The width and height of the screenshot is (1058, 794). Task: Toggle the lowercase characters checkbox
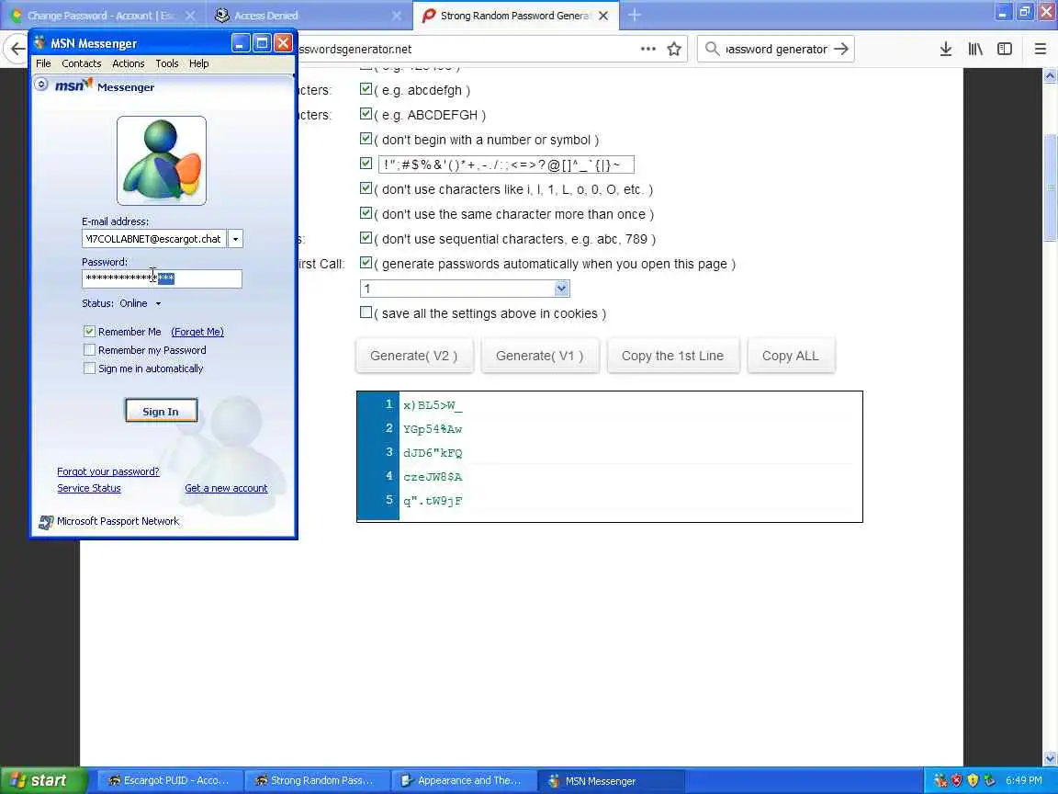[x=366, y=89]
